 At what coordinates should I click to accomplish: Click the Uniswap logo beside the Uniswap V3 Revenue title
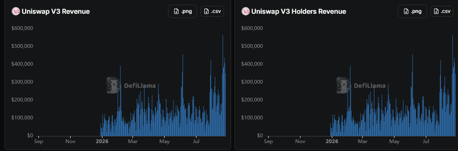15,11
